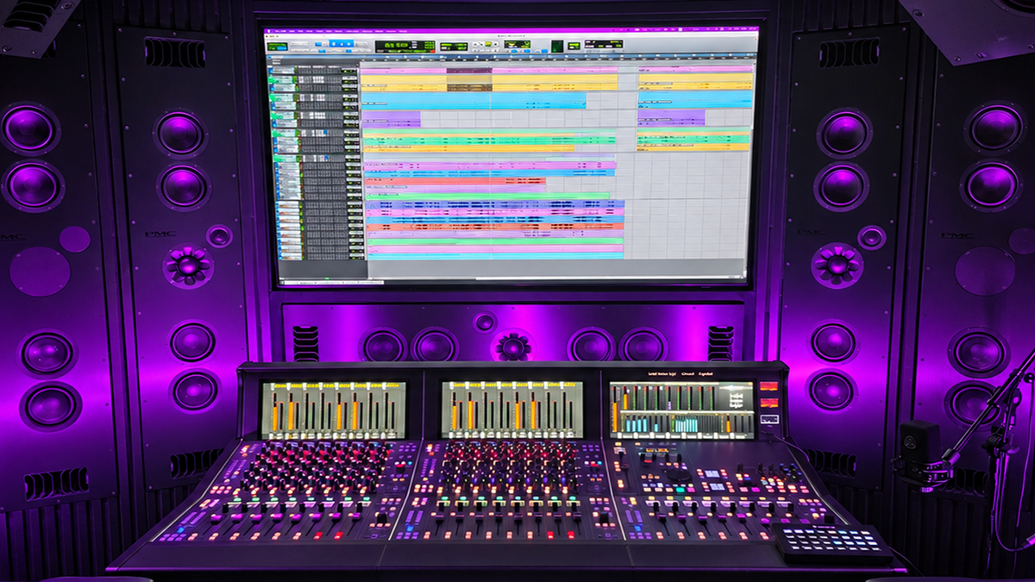Select the purple clip at the start of the timeline
The image size is (1035, 582).
392,119
